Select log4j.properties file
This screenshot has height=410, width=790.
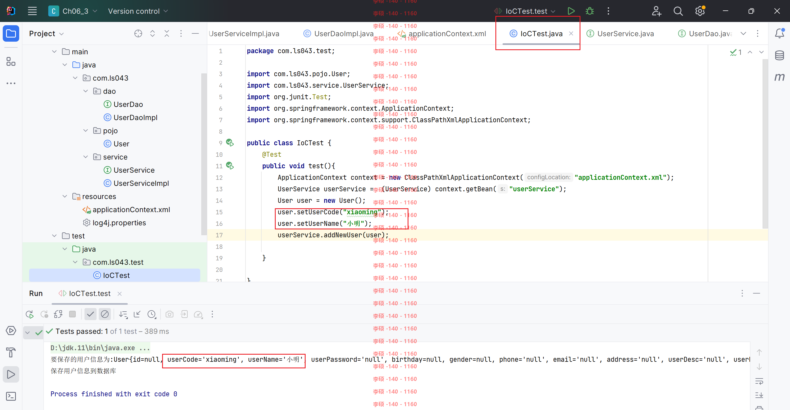(114, 223)
